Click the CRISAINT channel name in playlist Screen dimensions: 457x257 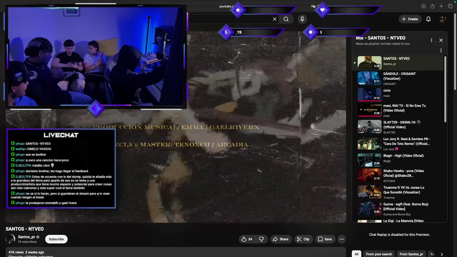[390, 84]
